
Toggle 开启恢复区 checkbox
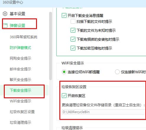click(64, 96)
